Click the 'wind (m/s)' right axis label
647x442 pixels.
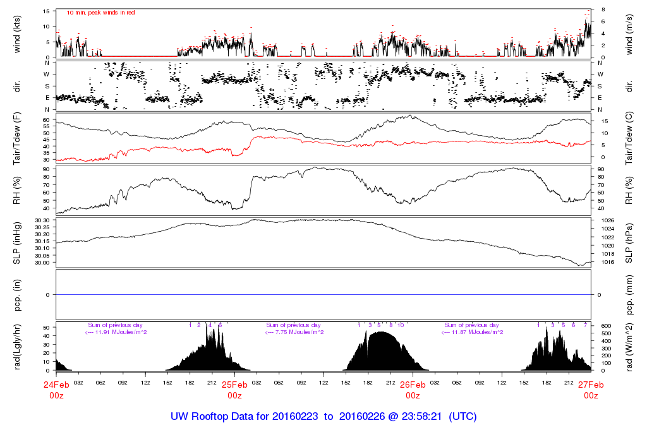(629, 33)
